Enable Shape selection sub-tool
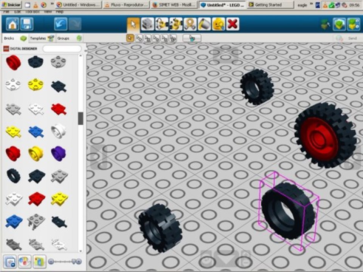 point(164,38)
